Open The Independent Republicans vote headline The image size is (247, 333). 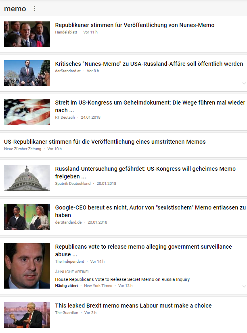(143, 250)
